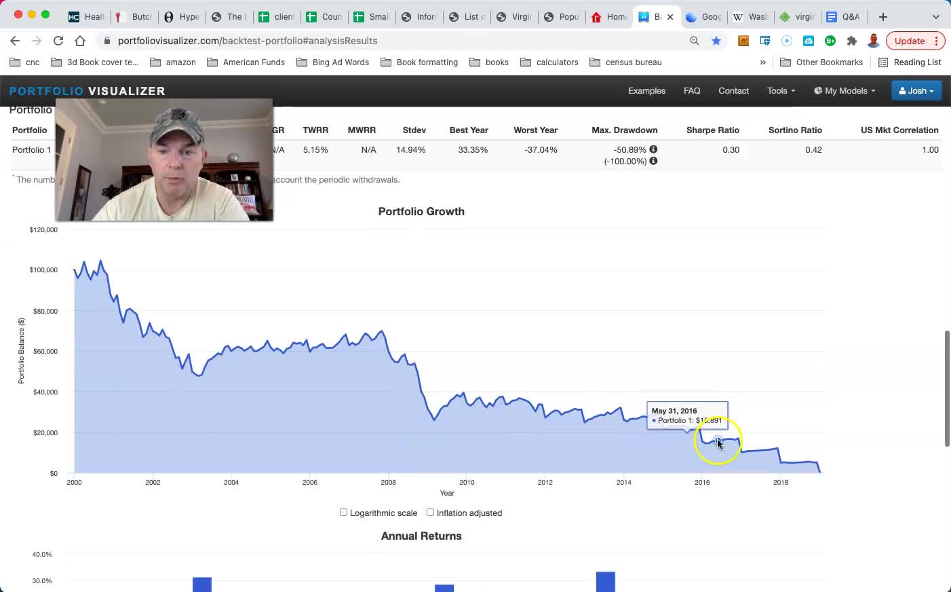Click the browser back arrow
The width and height of the screenshot is (951, 592).
pos(15,41)
